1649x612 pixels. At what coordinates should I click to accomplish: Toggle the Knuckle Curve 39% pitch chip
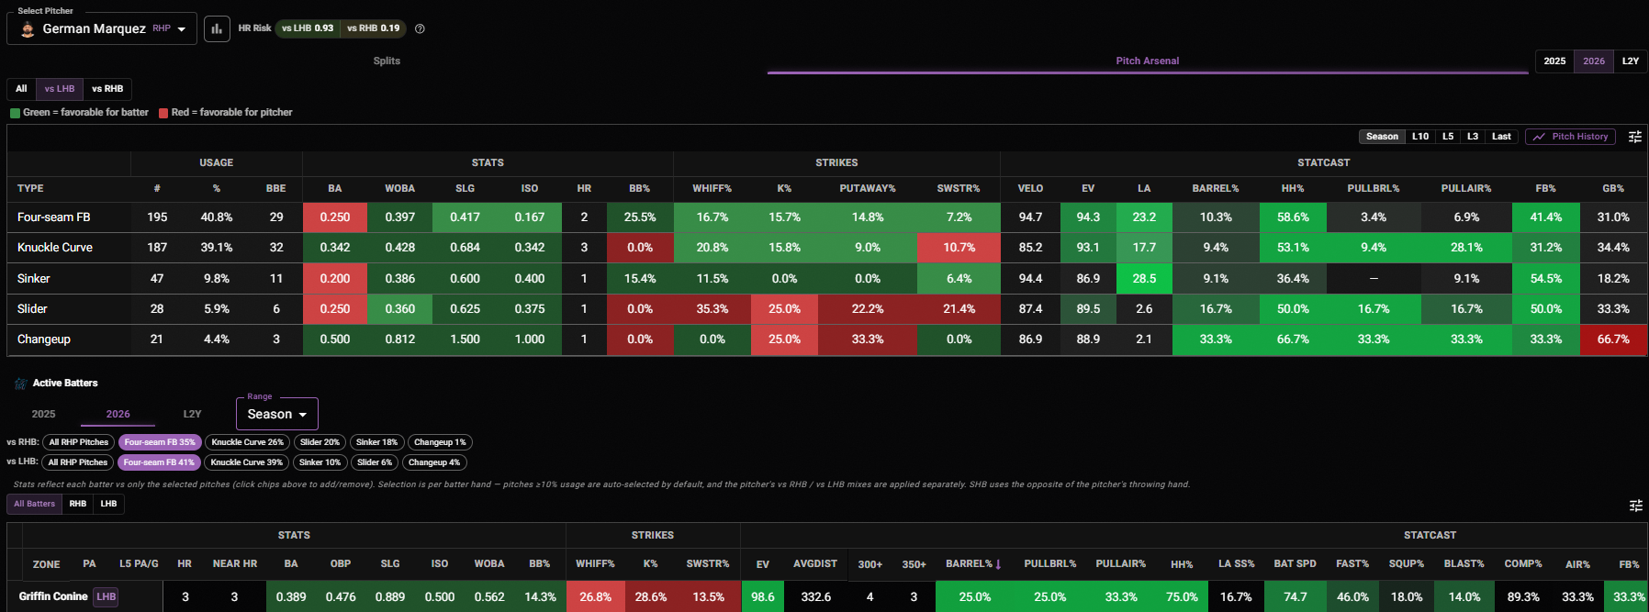point(247,462)
